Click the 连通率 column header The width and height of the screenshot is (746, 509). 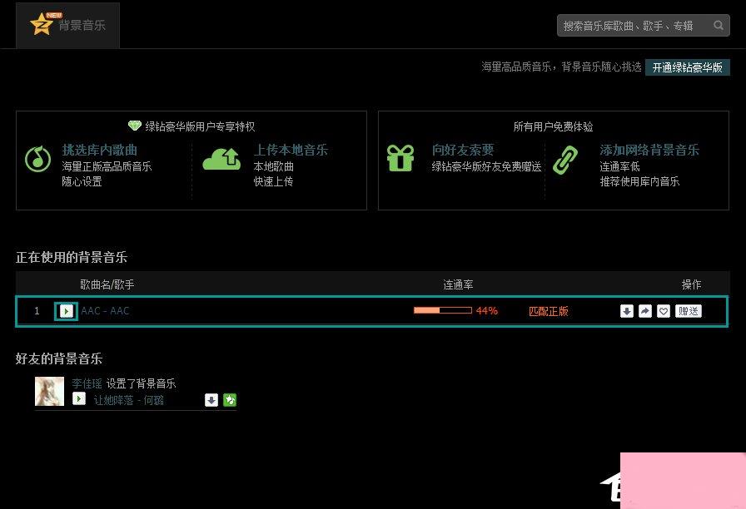pyautogui.click(x=458, y=284)
